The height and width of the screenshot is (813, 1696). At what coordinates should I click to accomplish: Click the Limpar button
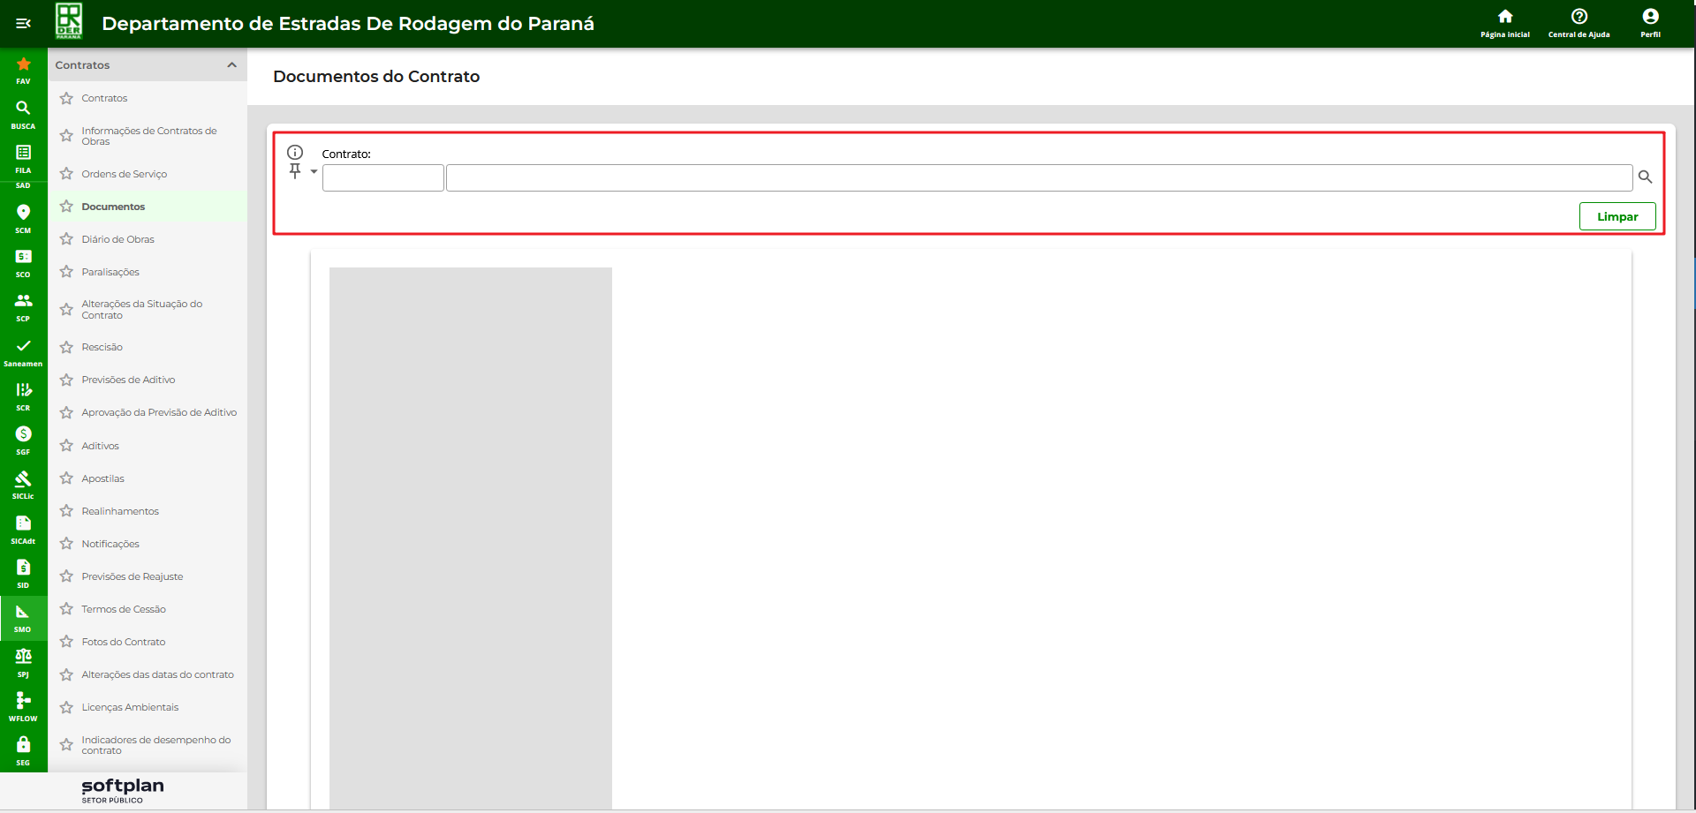(1616, 216)
